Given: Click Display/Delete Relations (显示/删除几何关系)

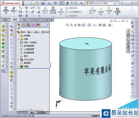Looking at the screenshot, I should [x=93, y=11].
